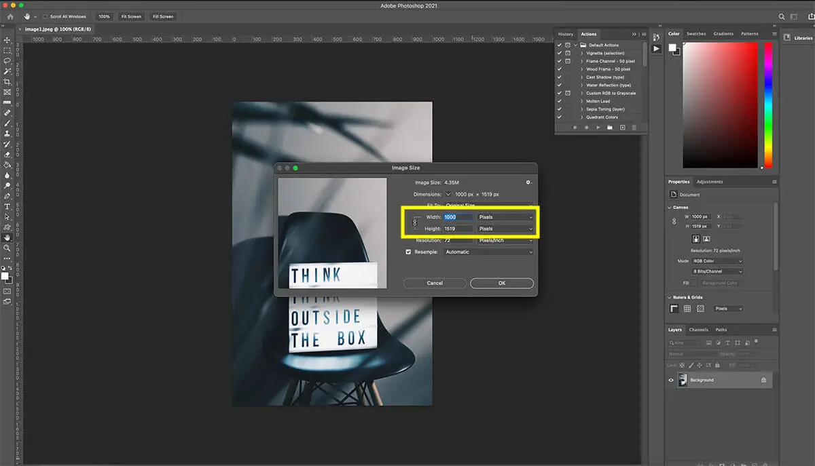
Task: Switch to the Adjustments tab
Action: click(710, 182)
